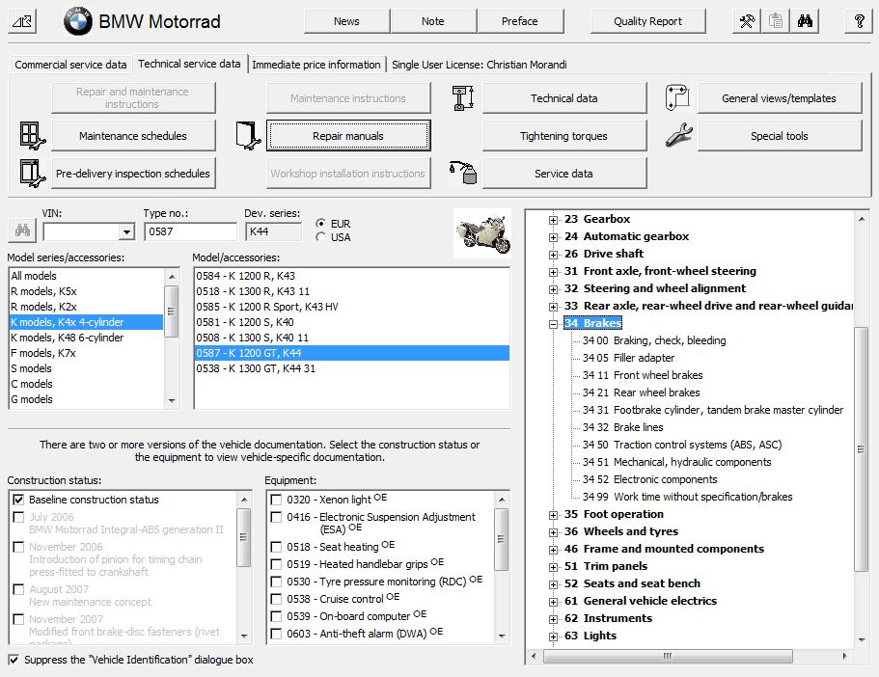
Task: Open the News section
Action: 346,21
